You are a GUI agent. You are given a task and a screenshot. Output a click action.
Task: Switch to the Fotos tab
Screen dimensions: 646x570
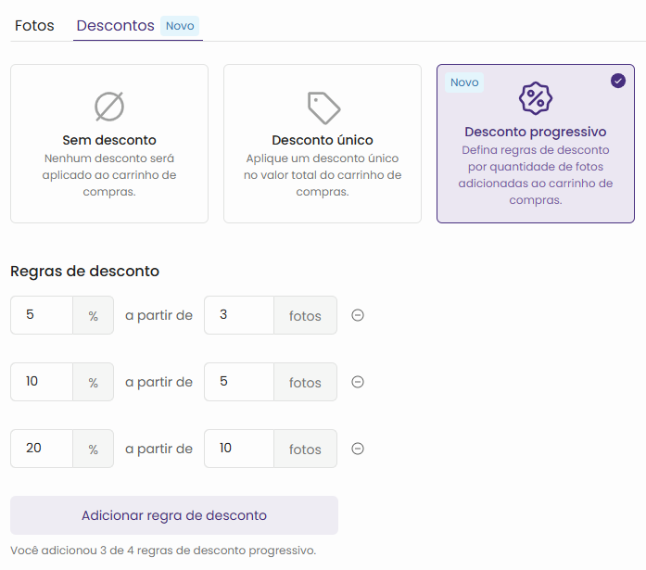(34, 26)
